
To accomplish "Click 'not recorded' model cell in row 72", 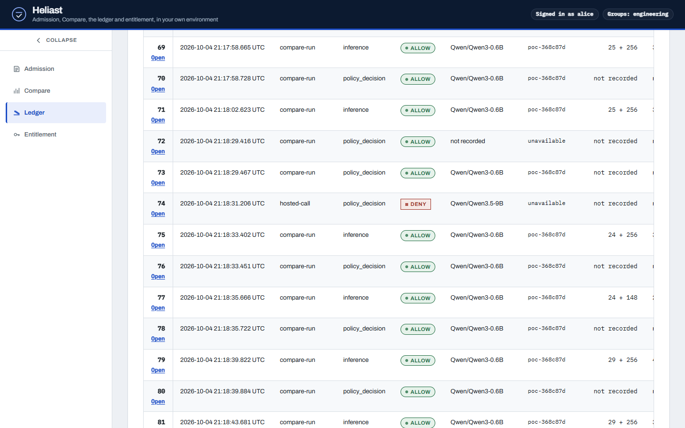I will (x=468, y=141).
